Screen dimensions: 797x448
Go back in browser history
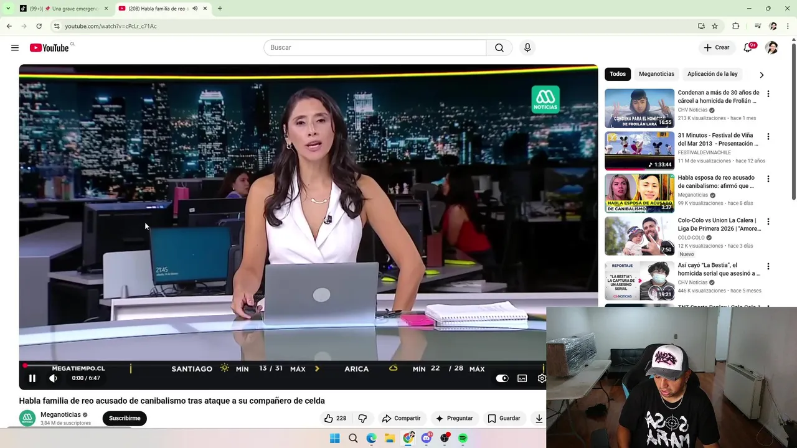point(9,26)
